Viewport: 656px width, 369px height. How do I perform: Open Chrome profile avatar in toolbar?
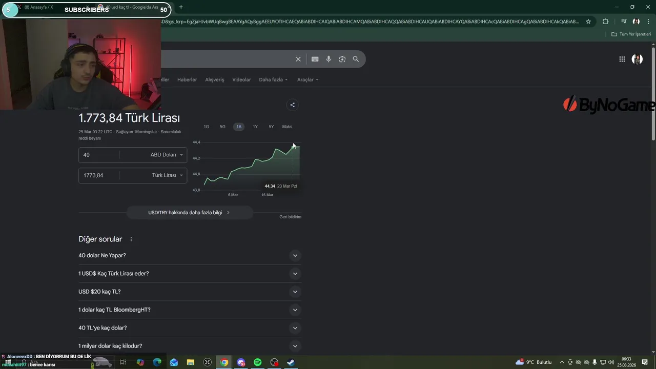click(636, 22)
